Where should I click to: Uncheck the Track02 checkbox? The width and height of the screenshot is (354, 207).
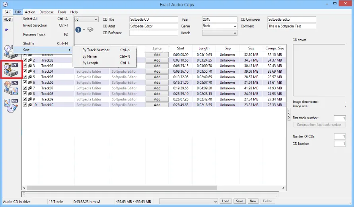[x=25, y=60]
